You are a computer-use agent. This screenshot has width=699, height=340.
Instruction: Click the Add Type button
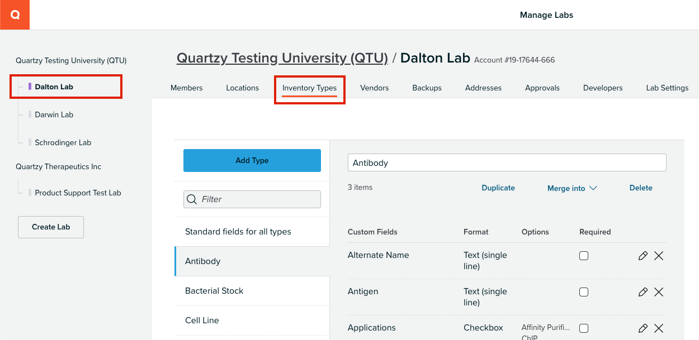pos(252,160)
